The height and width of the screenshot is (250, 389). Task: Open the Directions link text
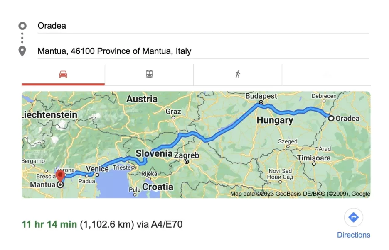353,235
